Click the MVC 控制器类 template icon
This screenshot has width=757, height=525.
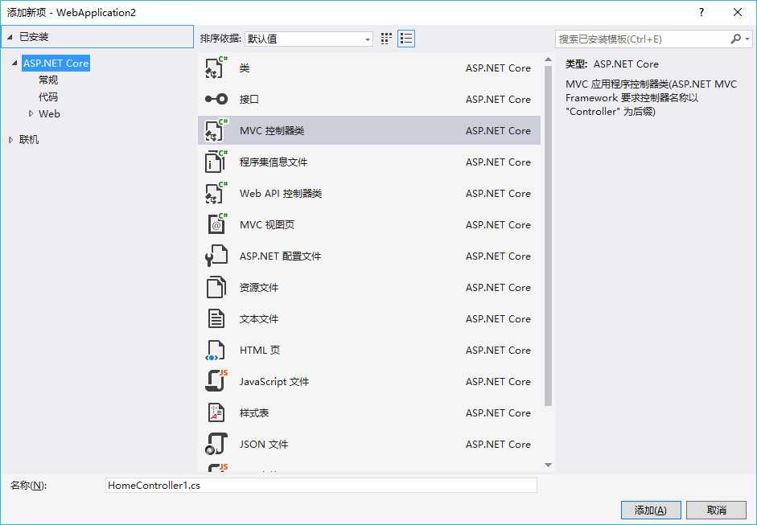click(216, 130)
